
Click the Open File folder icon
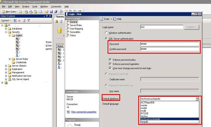pyautogui.click(x=47, y=12)
